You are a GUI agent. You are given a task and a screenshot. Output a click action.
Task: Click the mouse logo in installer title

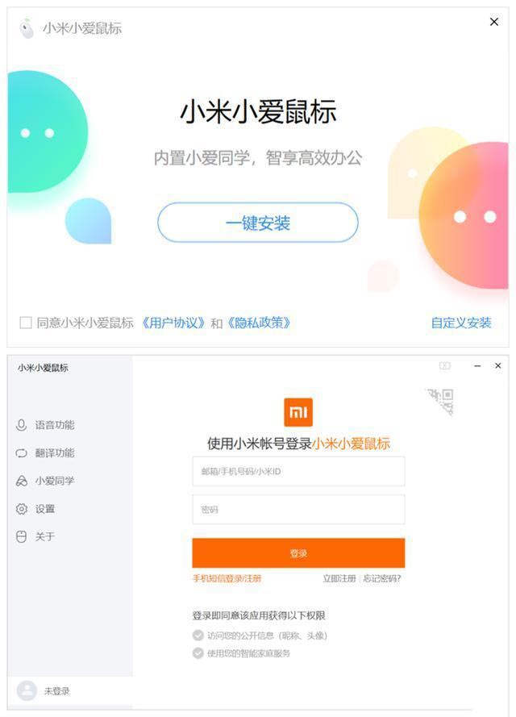(27, 29)
